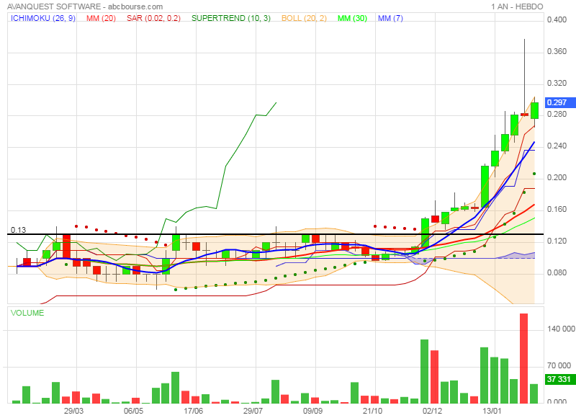Click the 29/03 date label
This screenshot has height=418, width=576.
click(x=73, y=411)
